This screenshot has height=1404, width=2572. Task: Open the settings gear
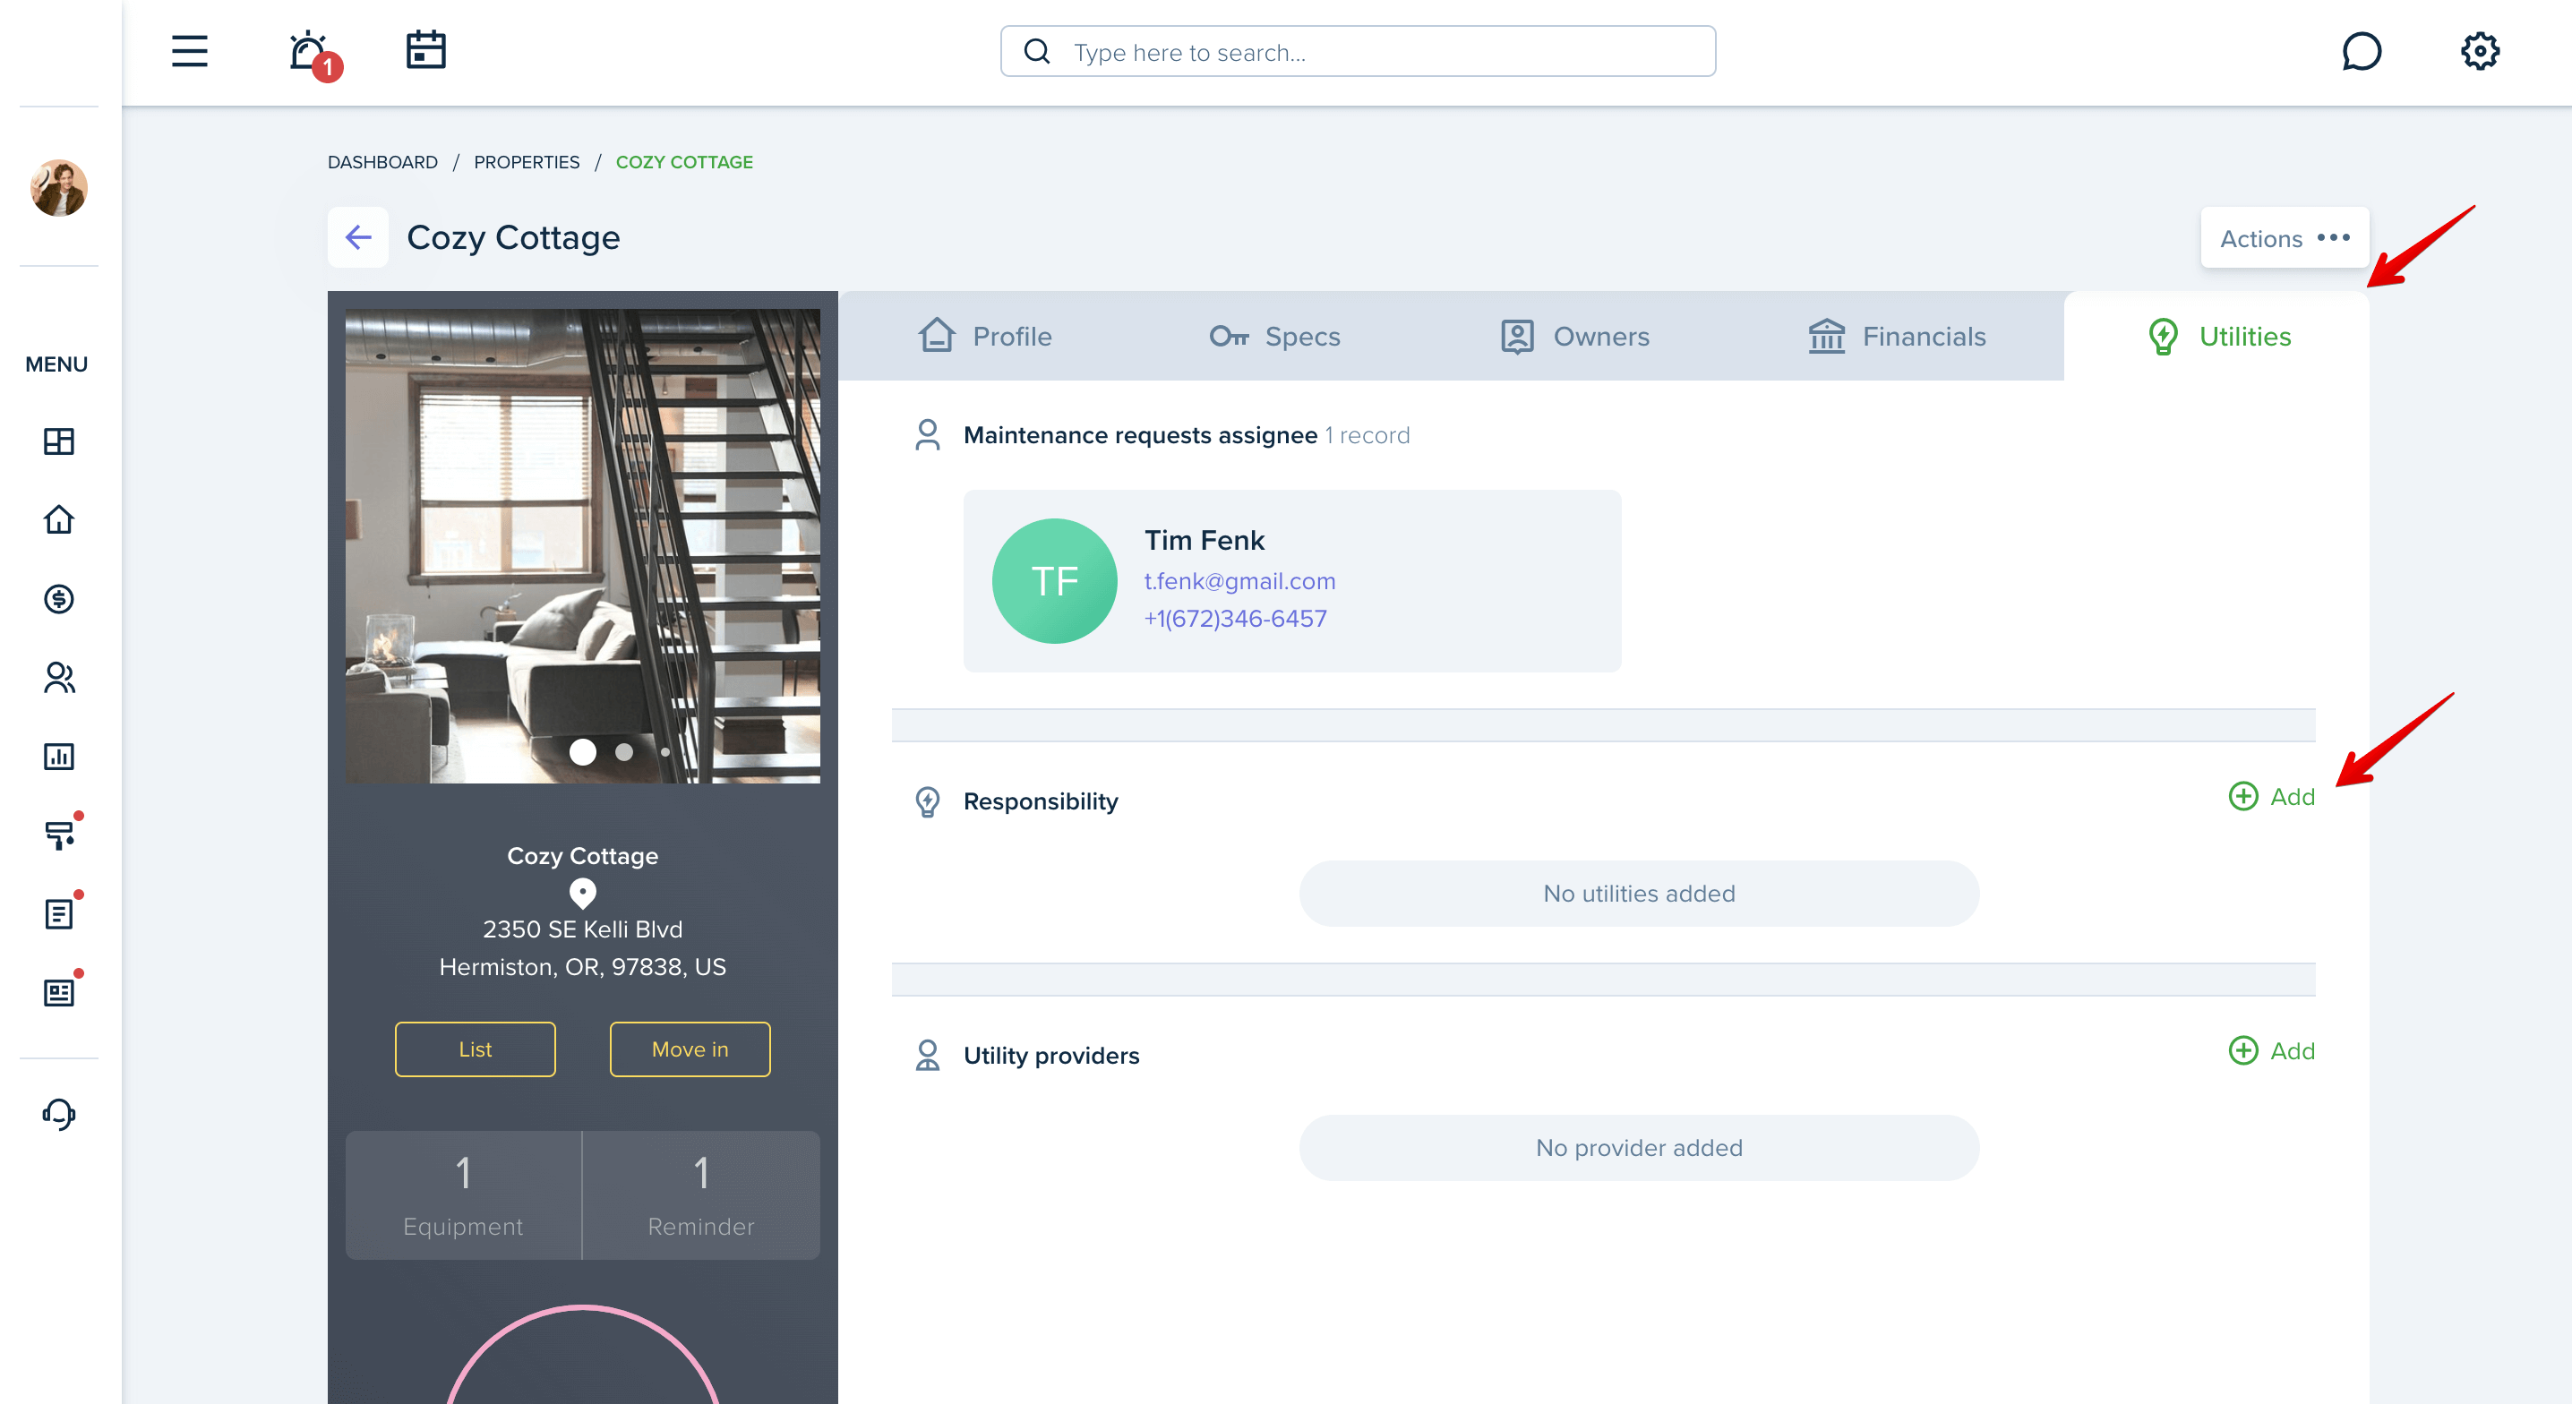point(2479,51)
